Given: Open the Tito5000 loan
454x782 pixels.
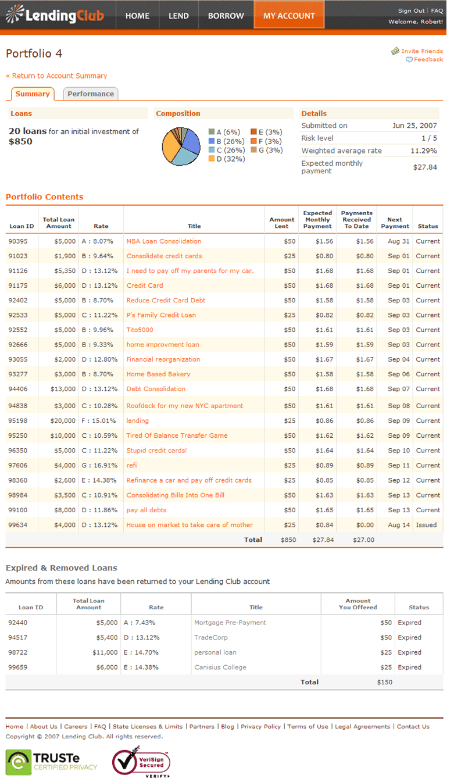Looking at the screenshot, I should click(x=140, y=330).
